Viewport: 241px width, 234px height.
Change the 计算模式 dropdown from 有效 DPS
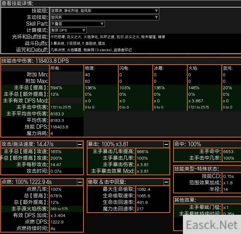tap(68, 30)
